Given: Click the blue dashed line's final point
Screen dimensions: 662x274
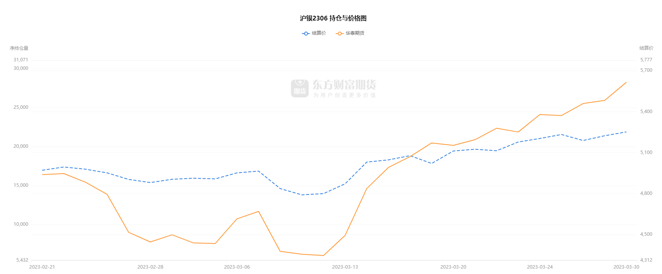Looking at the screenshot, I should point(626,132).
